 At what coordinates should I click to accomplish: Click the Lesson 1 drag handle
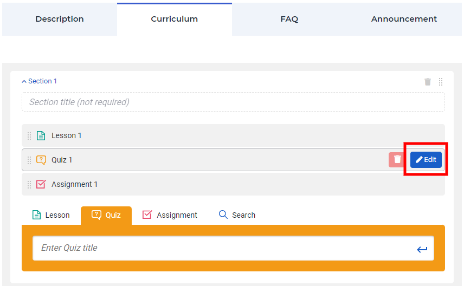coord(29,136)
